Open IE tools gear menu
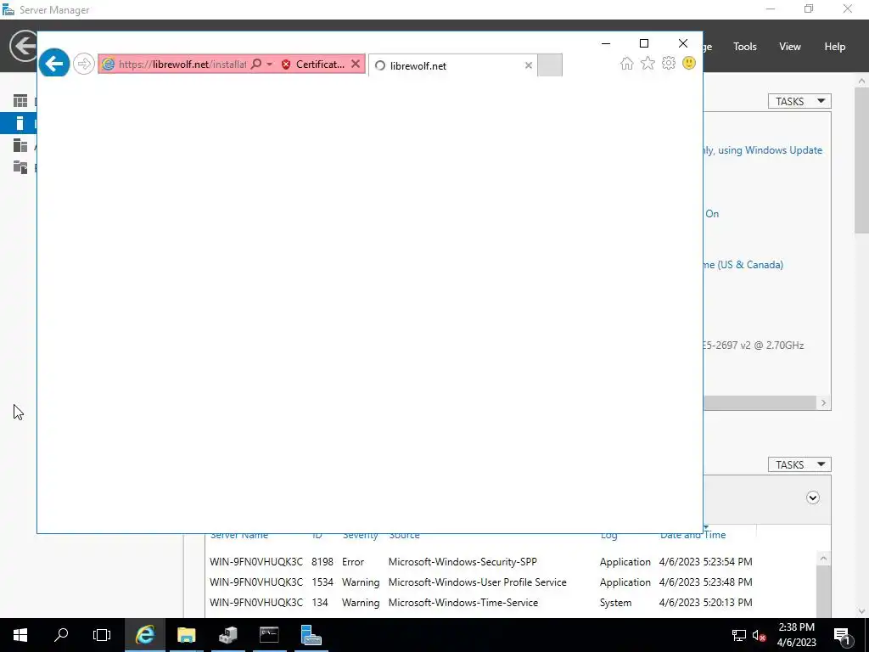The image size is (869, 652). click(x=669, y=63)
